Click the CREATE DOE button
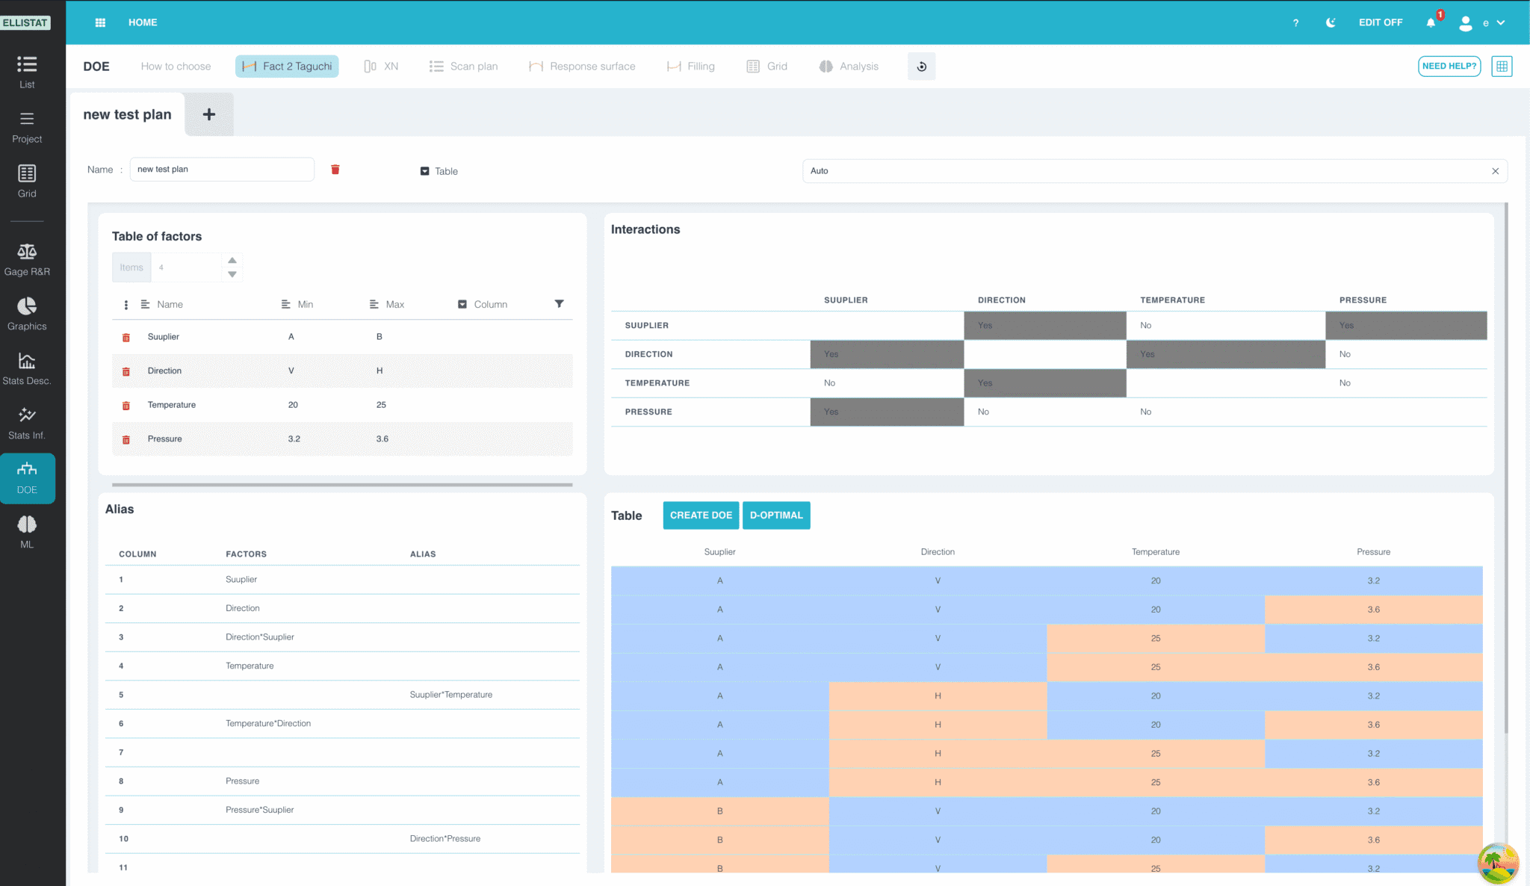This screenshot has width=1530, height=886. [x=701, y=515]
